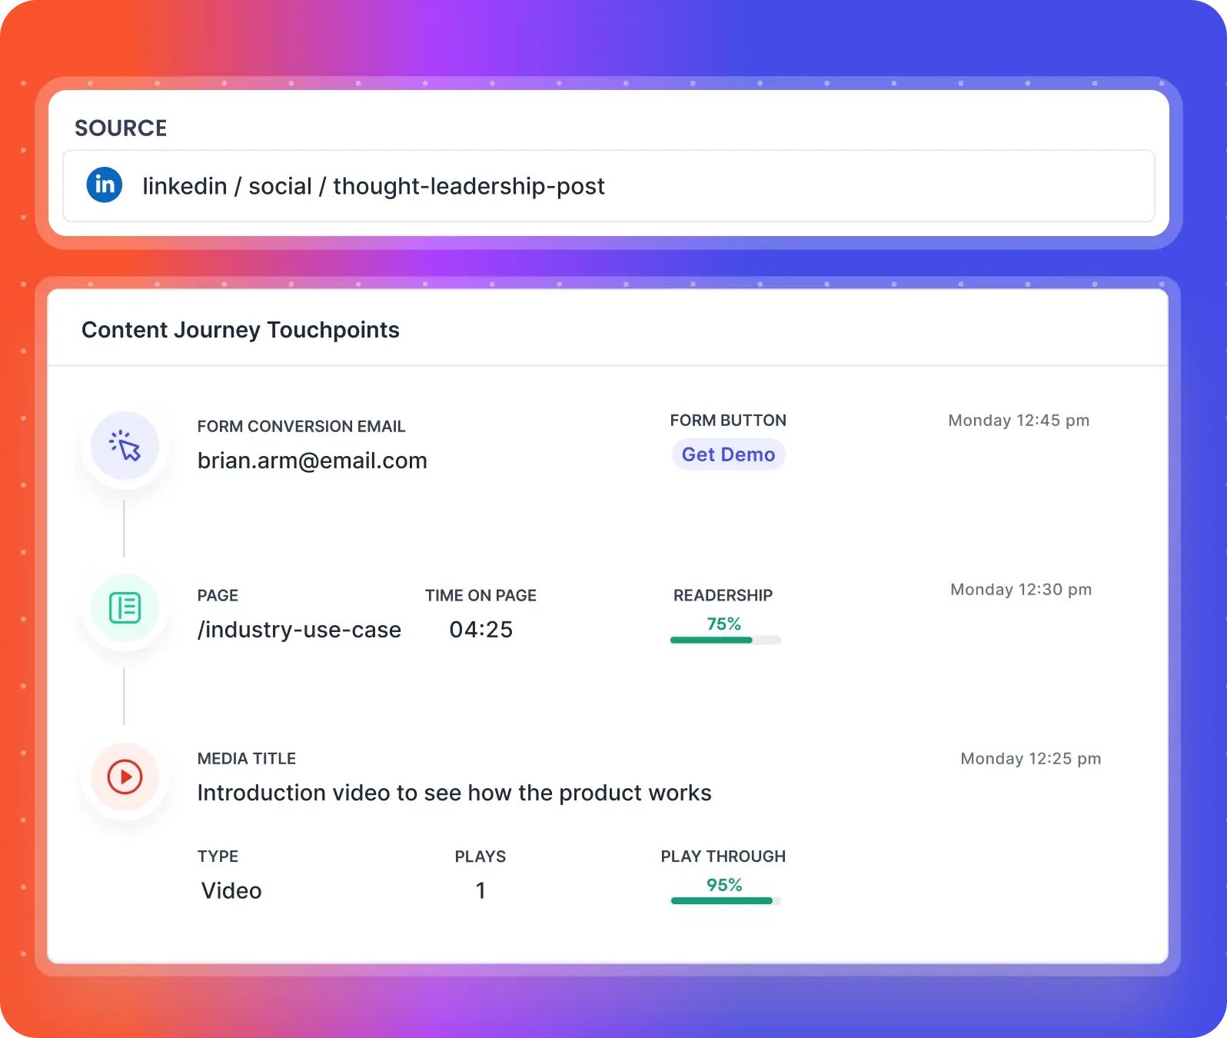This screenshot has height=1038, width=1227.
Task: Click the 95% play through bar
Action: tap(725, 900)
